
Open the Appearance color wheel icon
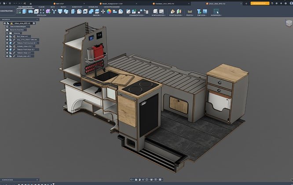pos(109,11)
